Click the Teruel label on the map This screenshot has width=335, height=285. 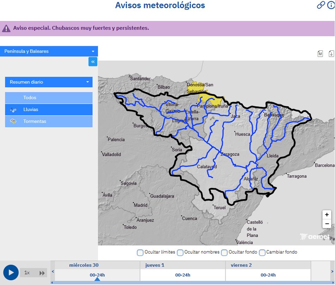click(x=220, y=208)
